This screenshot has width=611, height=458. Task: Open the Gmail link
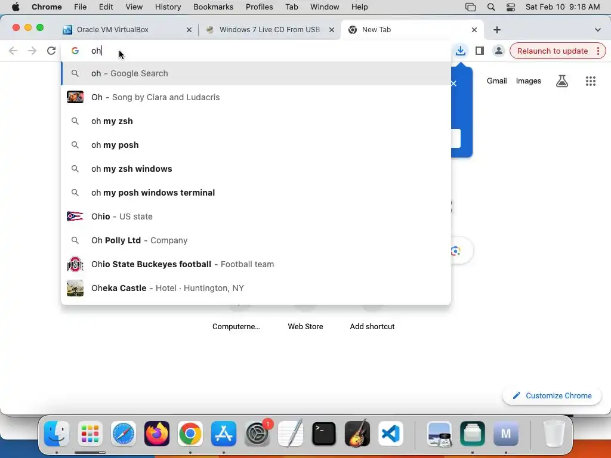point(496,81)
